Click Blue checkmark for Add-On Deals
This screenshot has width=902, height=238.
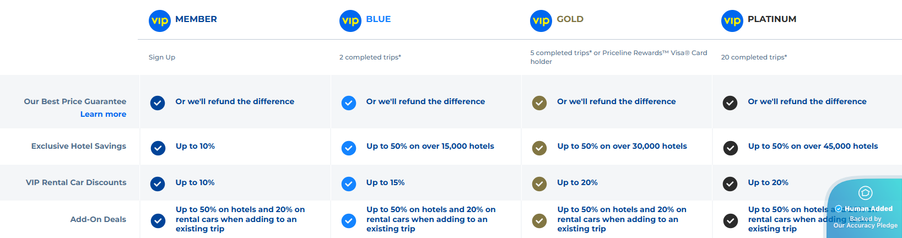349,221
